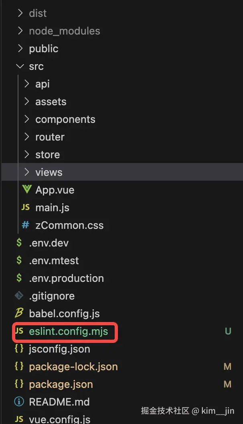This screenshot has width=243, height=424.
Task: Open the .env.mtest file
Action: coord(54,261)
